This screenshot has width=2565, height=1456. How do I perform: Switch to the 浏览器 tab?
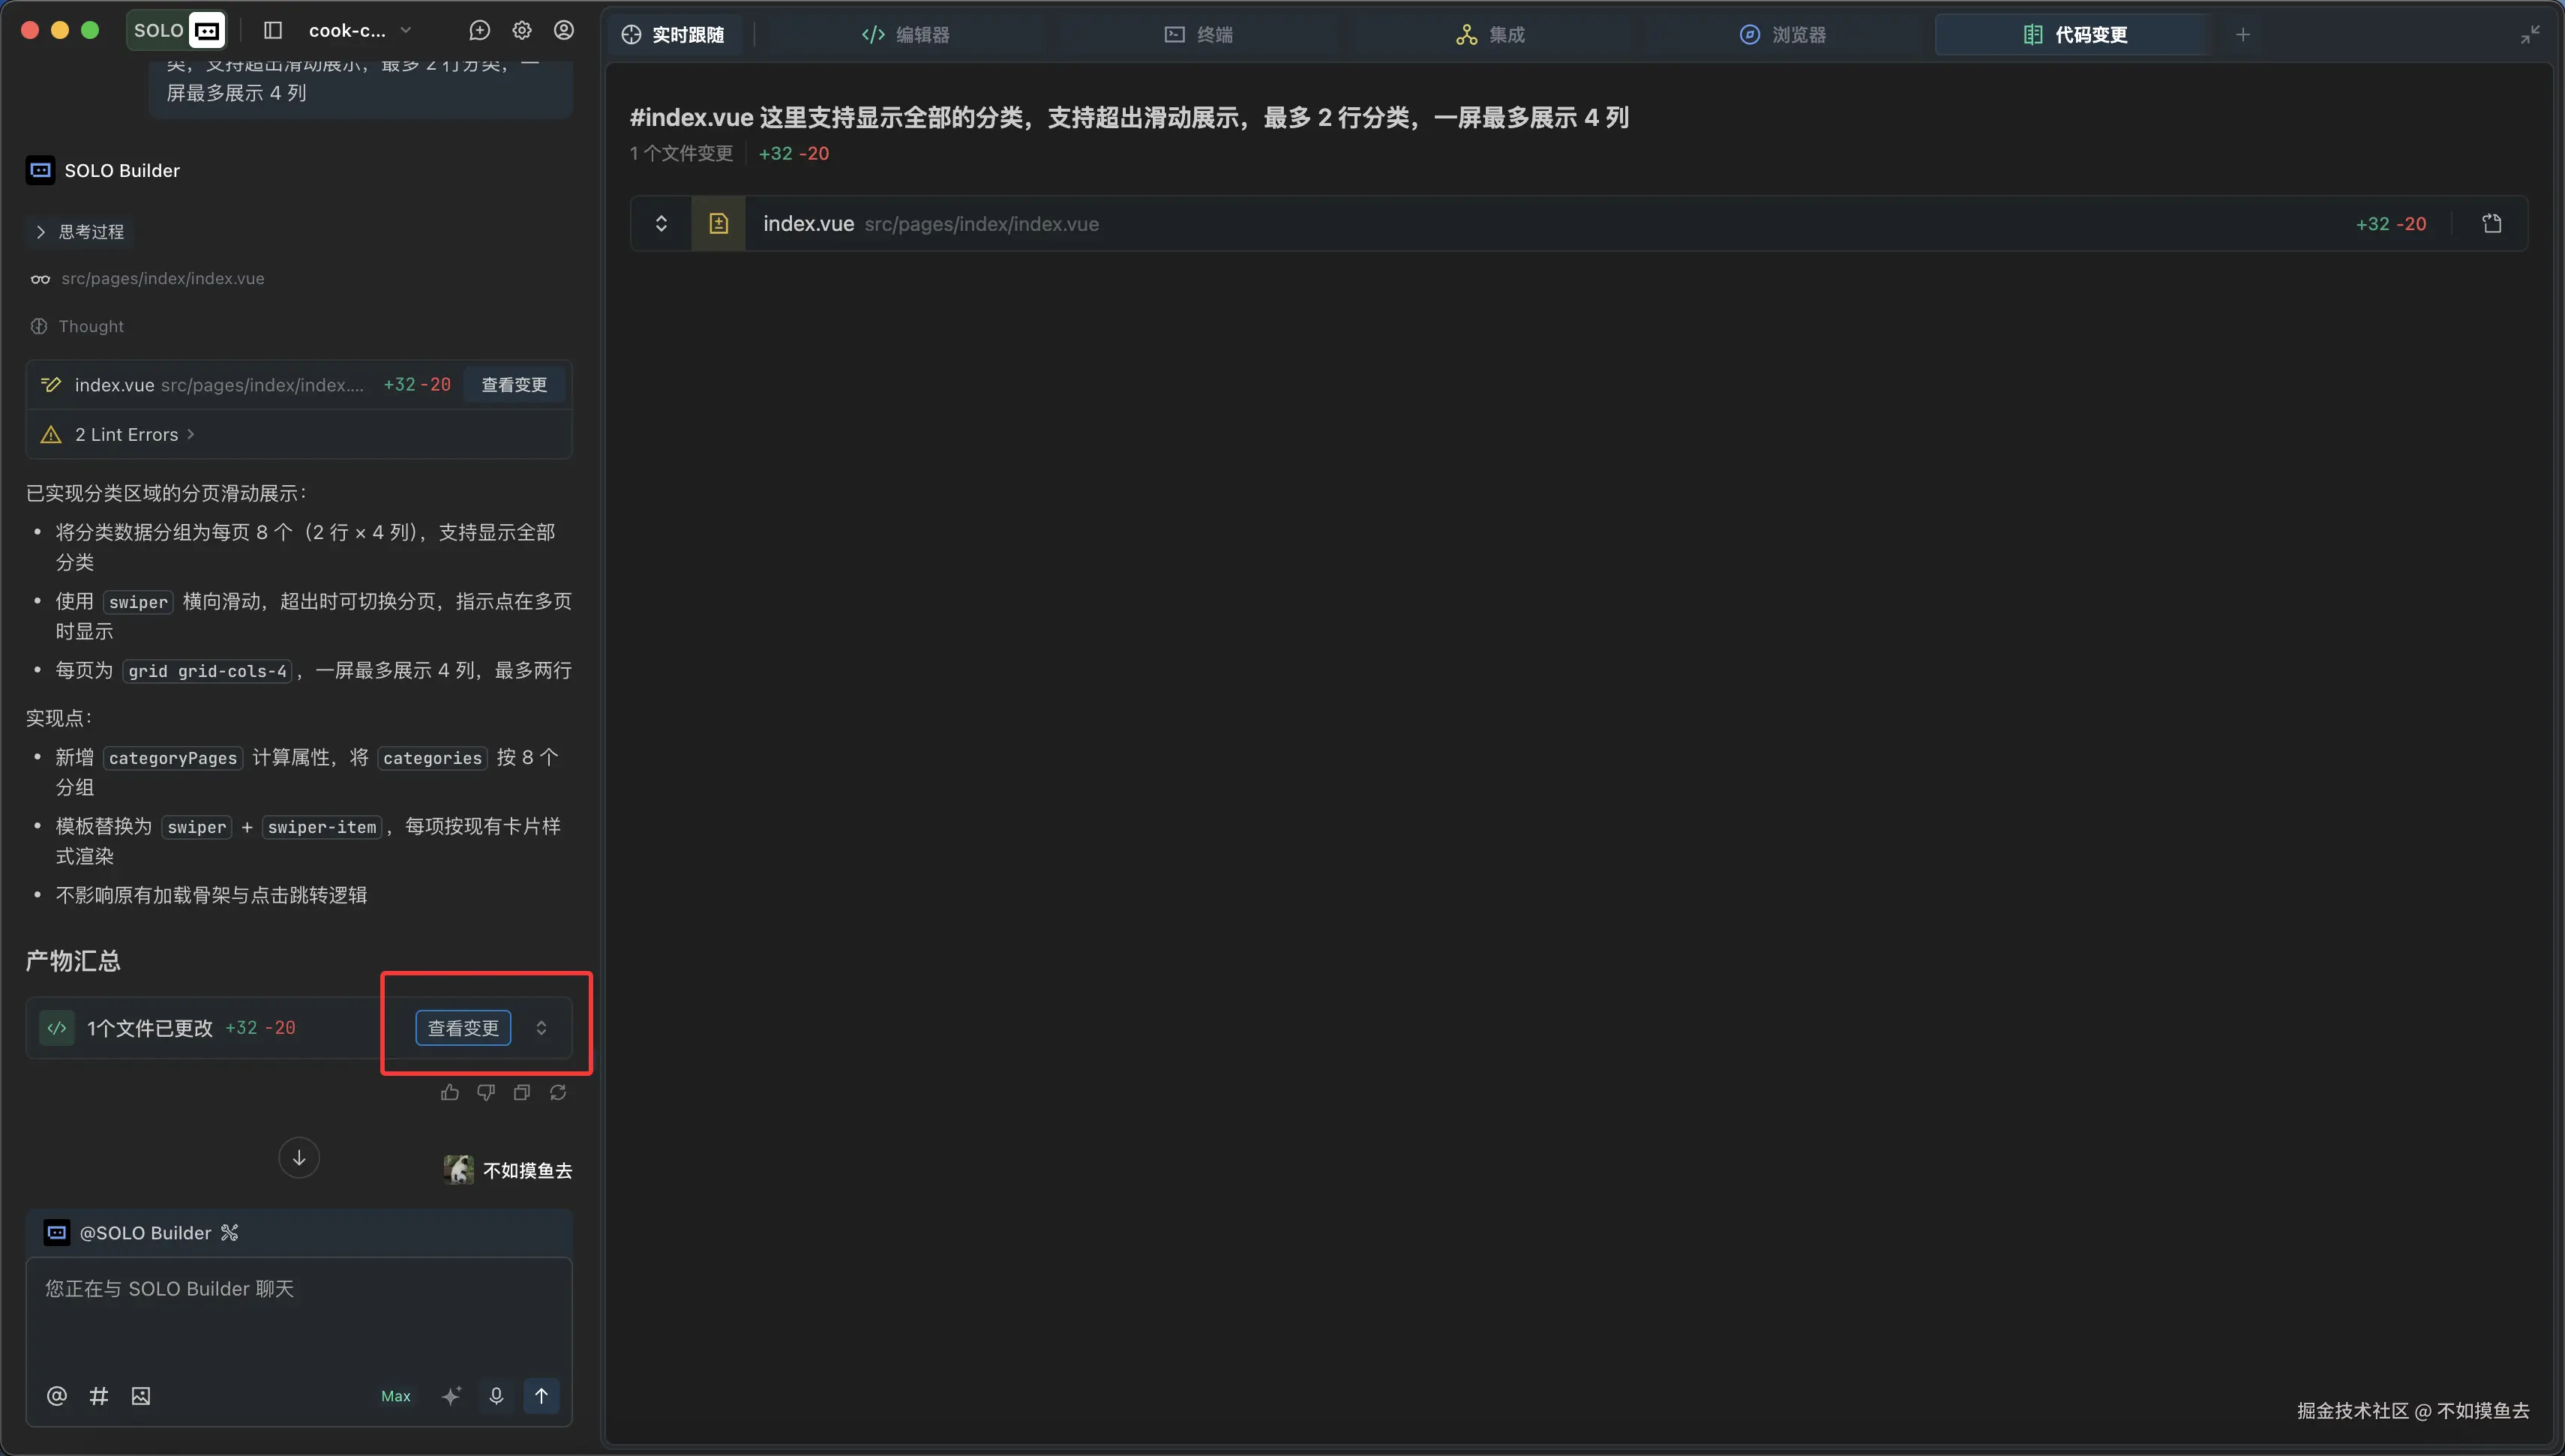1783,35
